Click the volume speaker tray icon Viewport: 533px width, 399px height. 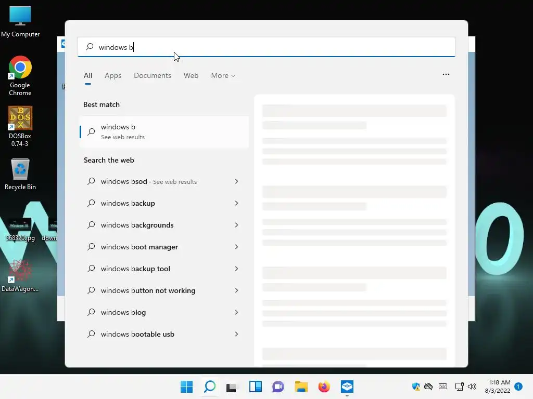pos(472,387)
